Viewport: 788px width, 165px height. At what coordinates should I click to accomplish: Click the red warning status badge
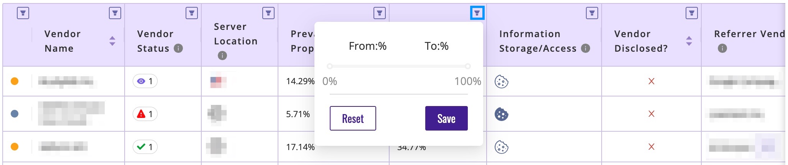click(145, 114)
